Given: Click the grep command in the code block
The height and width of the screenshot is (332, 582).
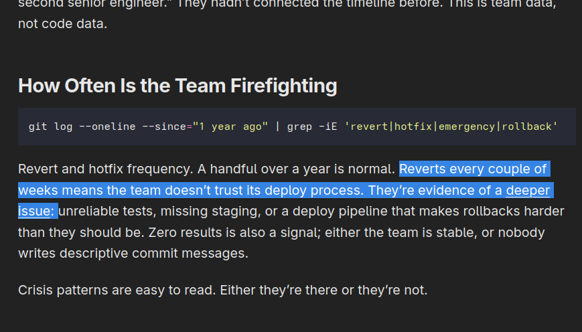Looking at the screenshot, I should [x=299, y=127].
